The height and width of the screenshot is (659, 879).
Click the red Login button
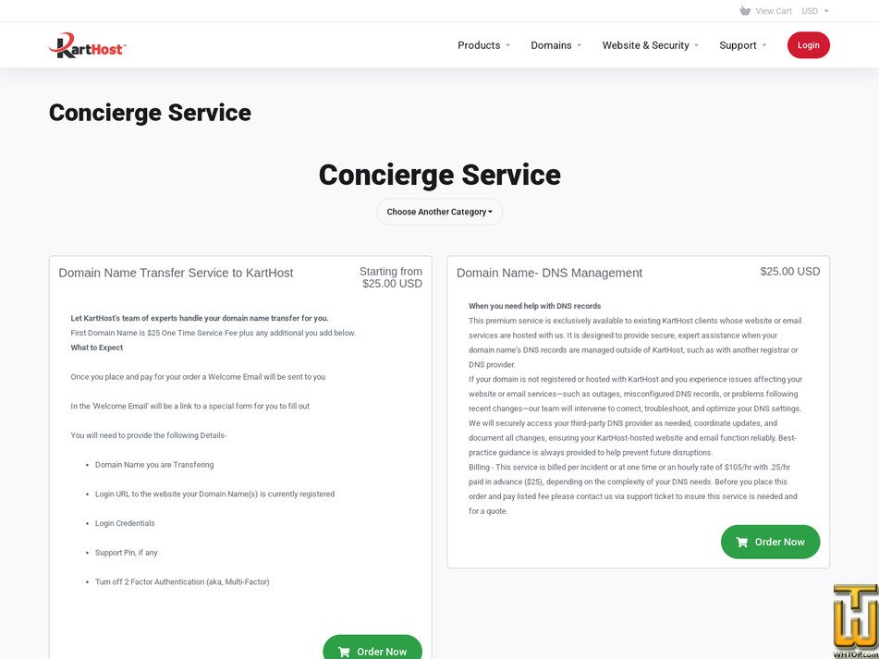point(809,45)
